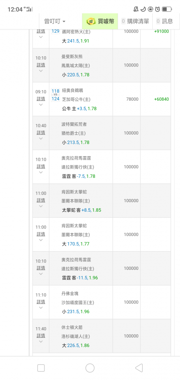Tap the recent apps square icon
This screenshot has width=180, height=380.
pos(41,368)
